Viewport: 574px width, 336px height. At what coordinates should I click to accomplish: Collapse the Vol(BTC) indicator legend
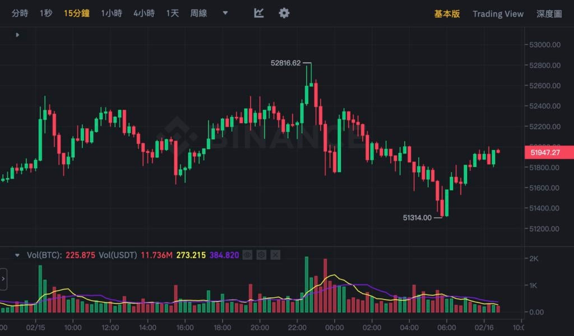[17, 255]
